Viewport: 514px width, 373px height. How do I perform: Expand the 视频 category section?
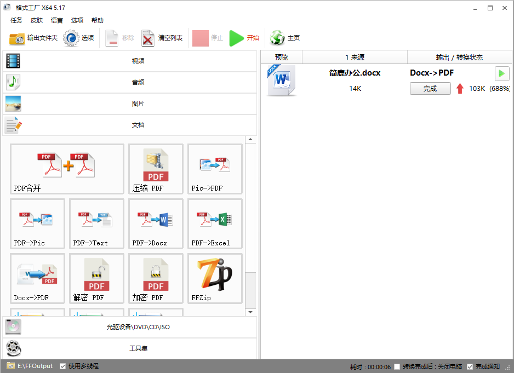click(x=129, y=61)
